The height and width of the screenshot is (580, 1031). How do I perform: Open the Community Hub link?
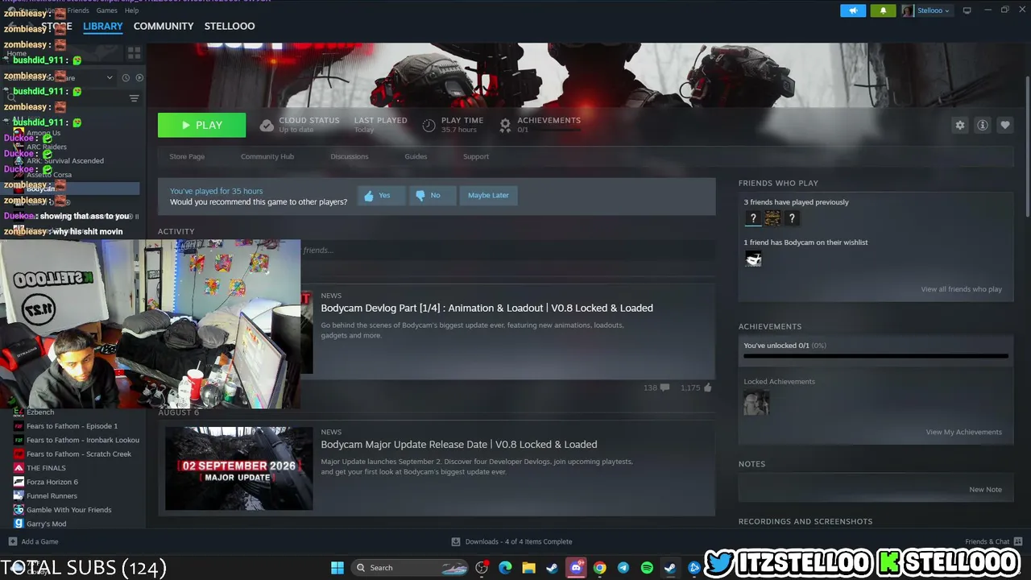[x=267, y=156]
